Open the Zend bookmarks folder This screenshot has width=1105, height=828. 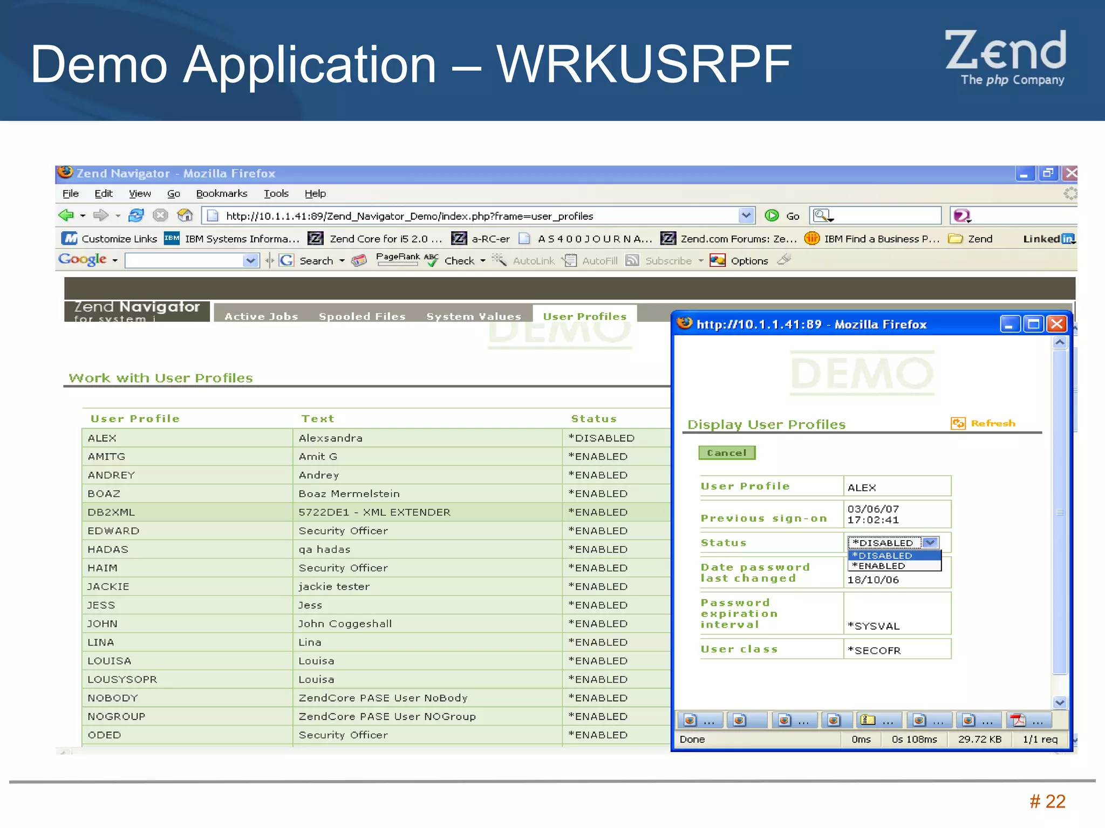(971, 238)
